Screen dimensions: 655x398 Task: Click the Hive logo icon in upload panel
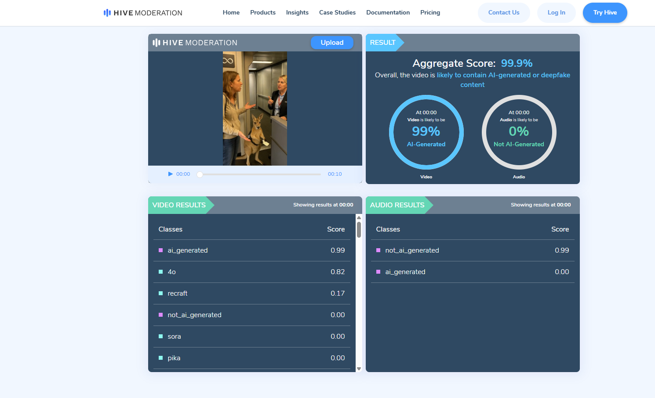[x=156, y=43]
